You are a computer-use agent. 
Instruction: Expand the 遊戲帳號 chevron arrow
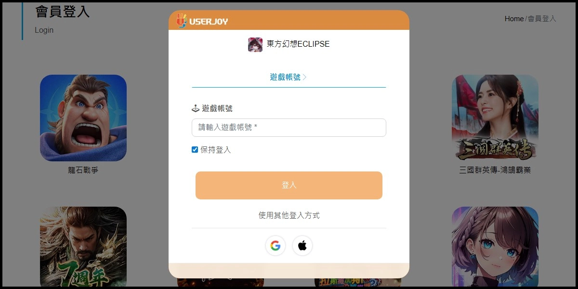point(304,77)
